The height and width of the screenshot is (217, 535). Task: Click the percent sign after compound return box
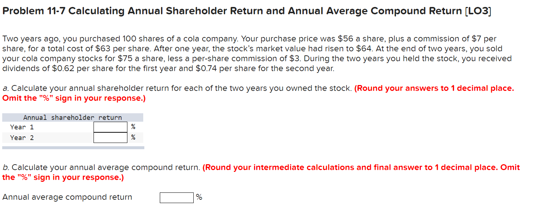coord(199,197)
